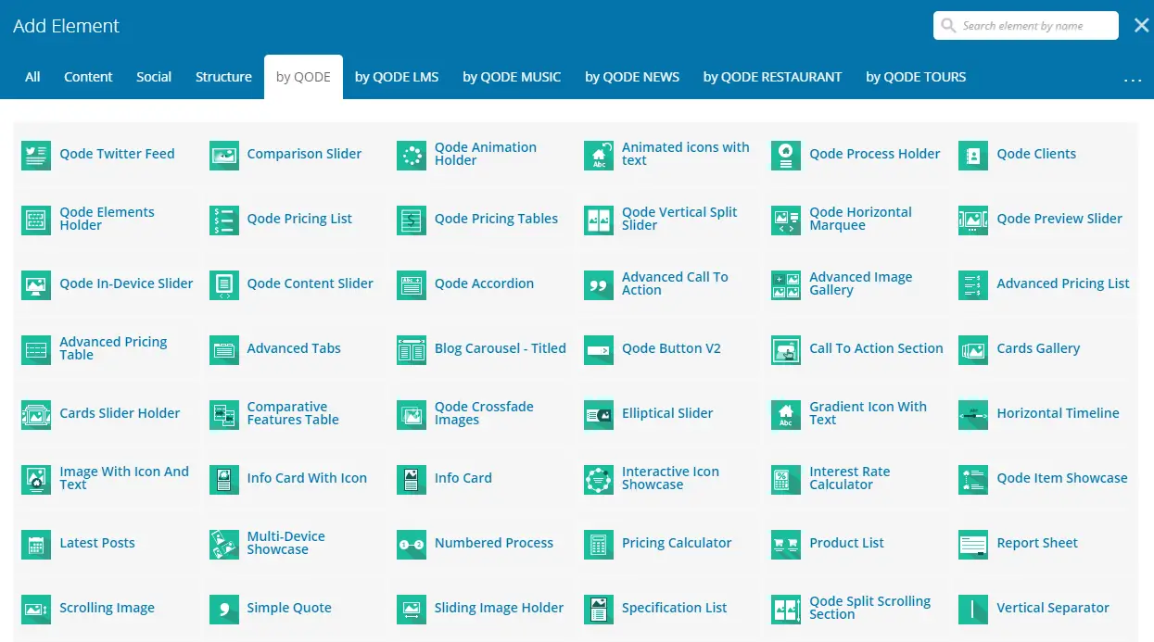This screenshot has height=642, width=1154.
Task: Switch to the Social tab
Action: [x=154, y=77]
